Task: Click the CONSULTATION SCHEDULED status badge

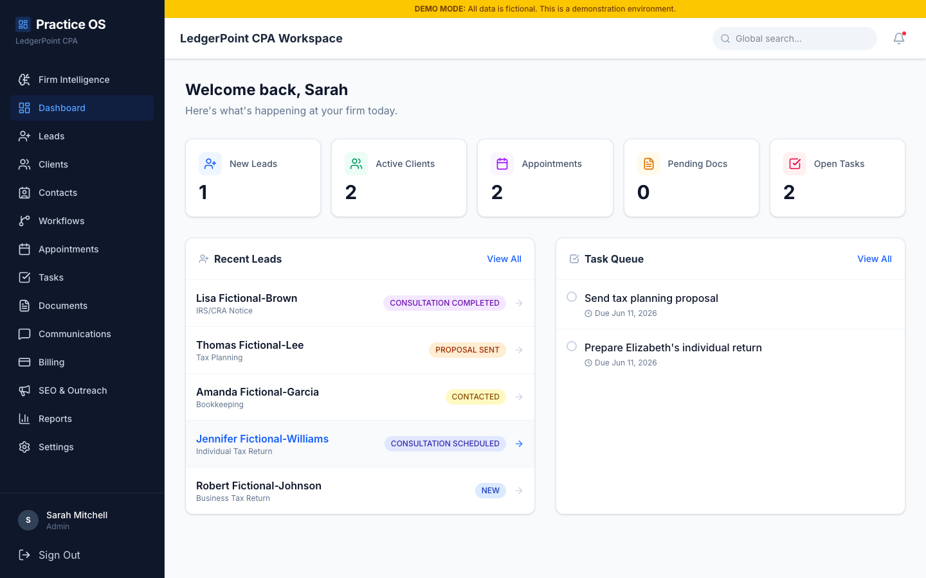Action: coord(445,444)
